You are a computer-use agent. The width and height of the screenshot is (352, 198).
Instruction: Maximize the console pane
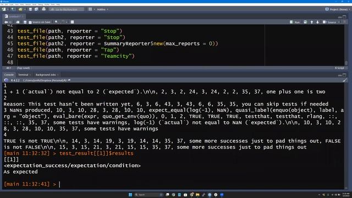tap(344, 75)
